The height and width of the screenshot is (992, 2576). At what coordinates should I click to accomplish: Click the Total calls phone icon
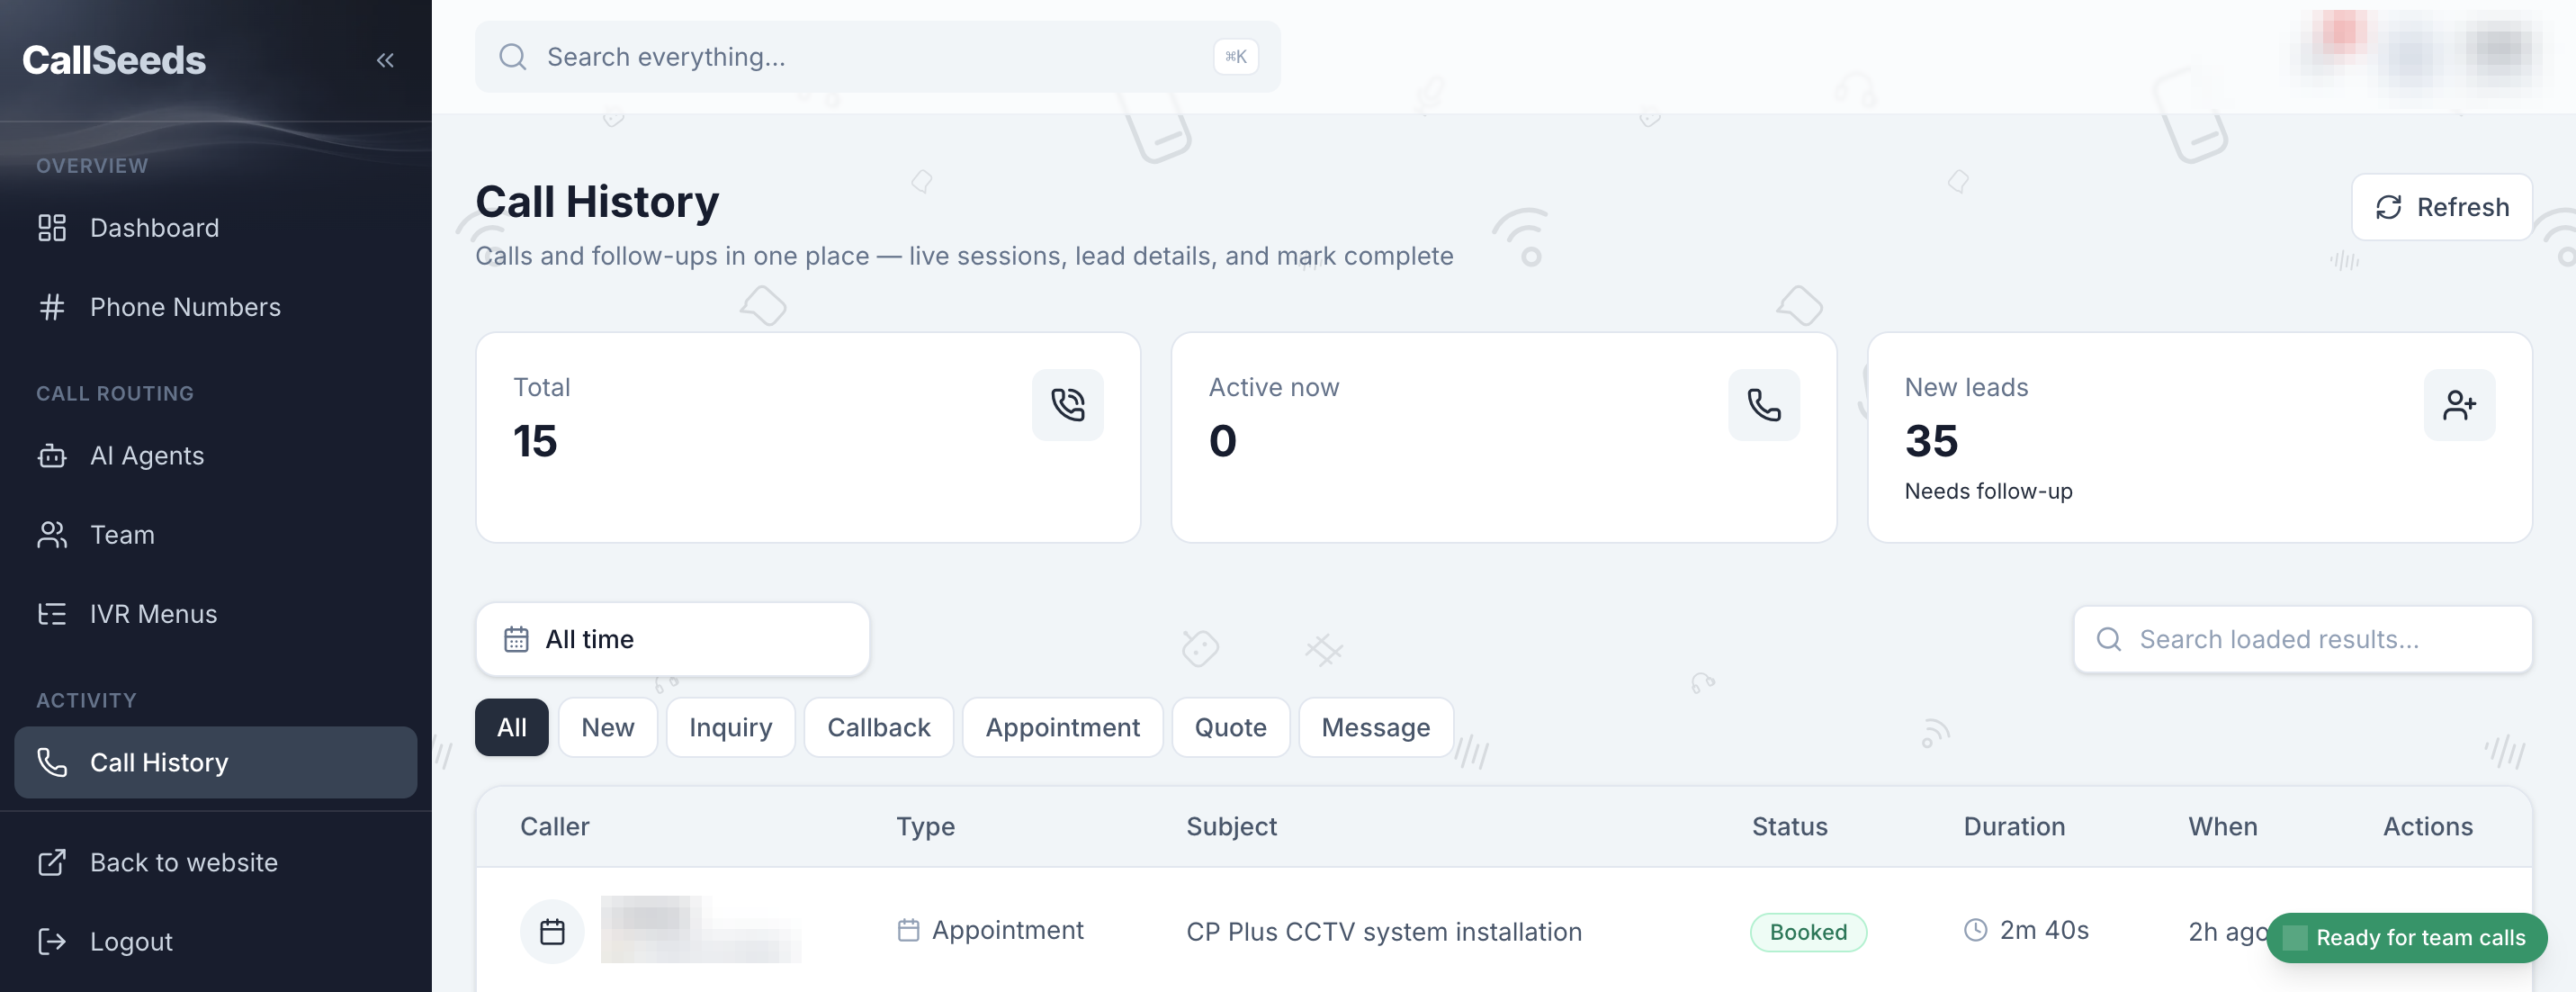[x=1067, y=405]
